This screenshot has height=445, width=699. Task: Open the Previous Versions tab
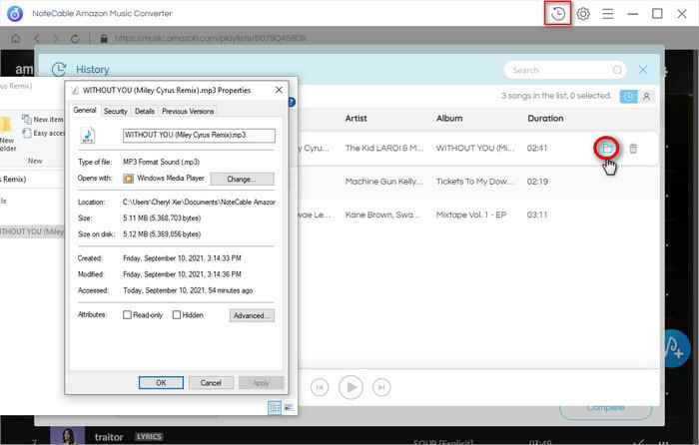click(188, 112)
